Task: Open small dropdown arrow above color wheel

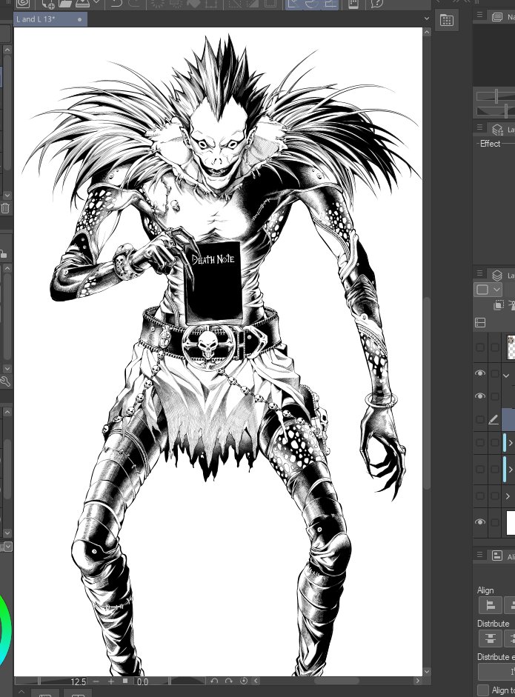Action: pyautogui.click(x=8, y=547)
